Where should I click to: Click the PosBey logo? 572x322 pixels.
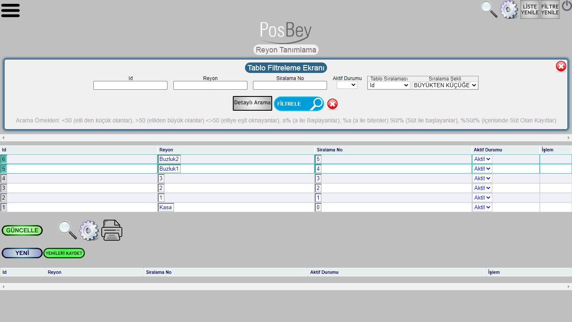(x=286, y=32)
